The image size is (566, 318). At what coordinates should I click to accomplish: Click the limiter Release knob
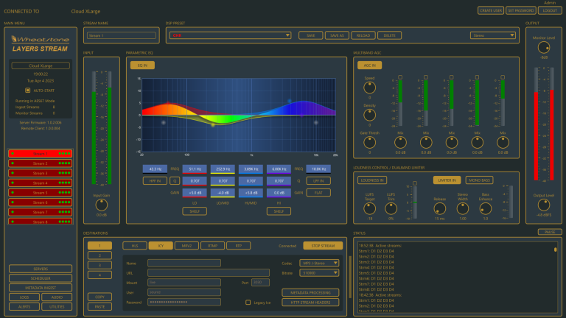pyautogui.click(x=440, y=208)
